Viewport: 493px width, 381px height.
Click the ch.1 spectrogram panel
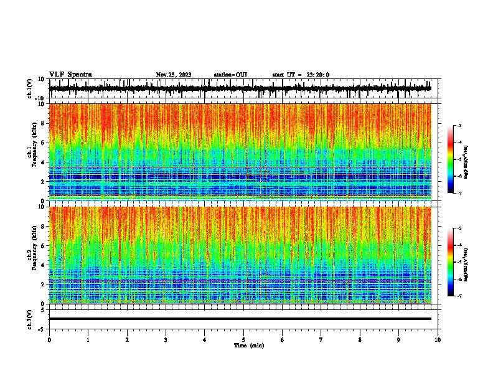point(240,152)
